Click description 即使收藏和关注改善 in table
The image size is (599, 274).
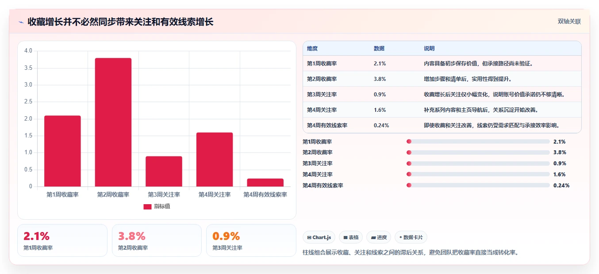492,126
